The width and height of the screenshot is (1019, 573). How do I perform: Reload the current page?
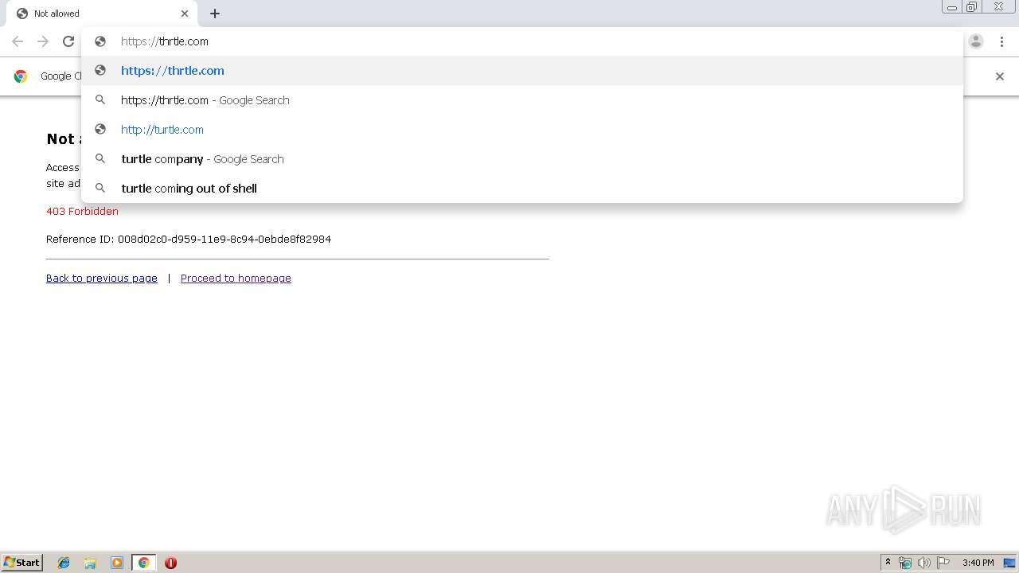pyautogui.click(x=68, y=41)
